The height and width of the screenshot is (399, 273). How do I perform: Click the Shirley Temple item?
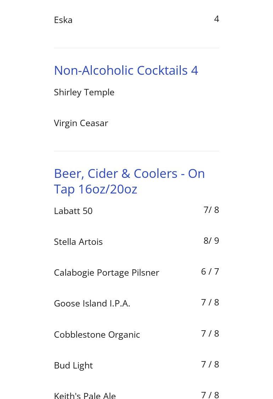pyautogui.click(x=84, y=92)
